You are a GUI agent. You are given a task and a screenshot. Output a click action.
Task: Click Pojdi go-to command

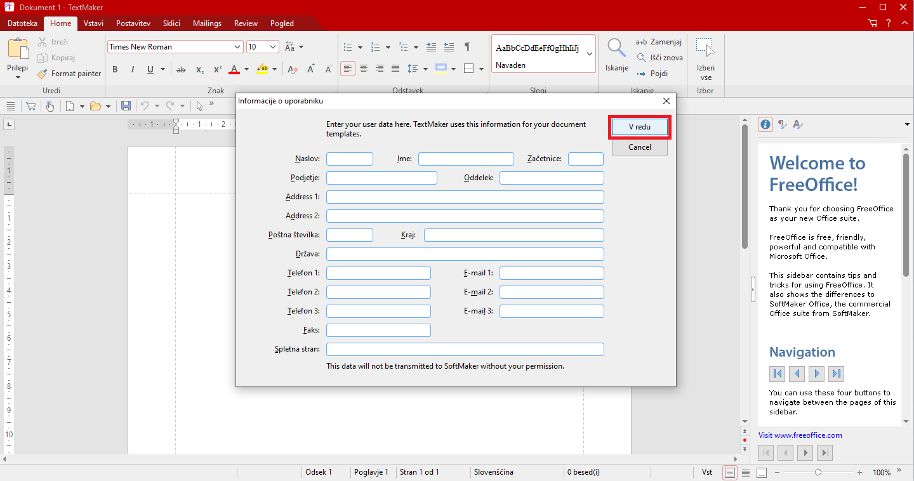pos(652,74)
